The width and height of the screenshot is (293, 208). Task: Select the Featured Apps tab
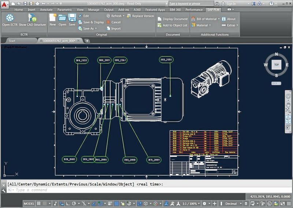pyautogui.click(x=155, y=10)
